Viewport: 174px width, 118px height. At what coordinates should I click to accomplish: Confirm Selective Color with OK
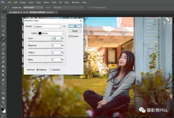coord(75,26)
